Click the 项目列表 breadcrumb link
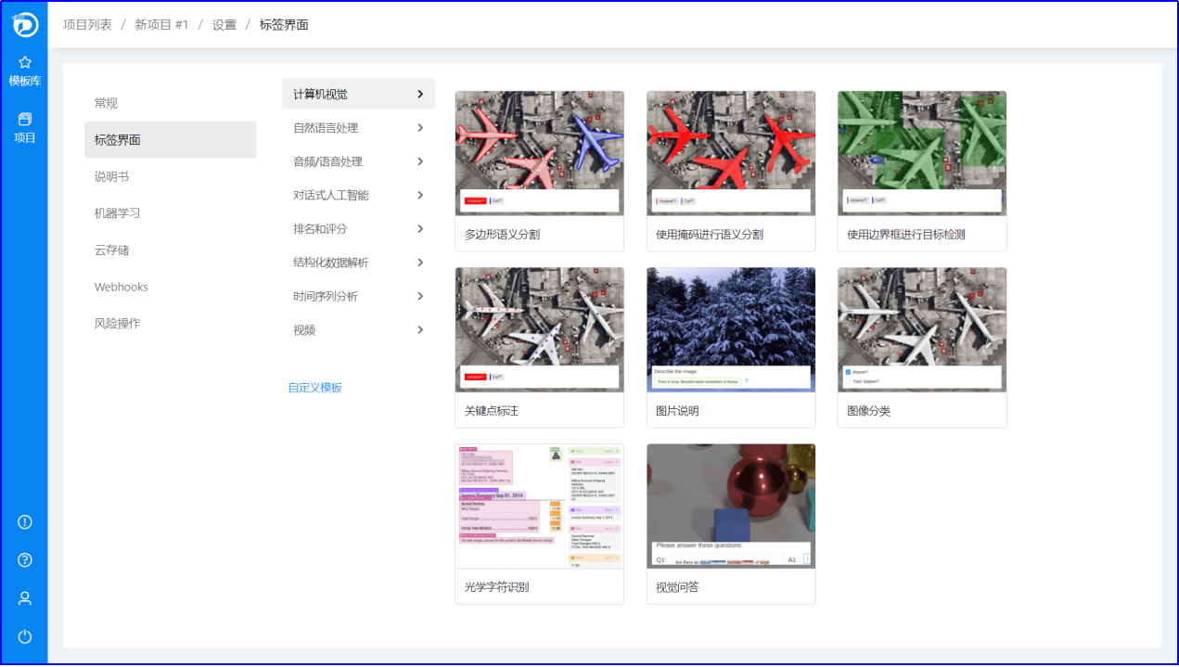 click(x=87, y=25)
